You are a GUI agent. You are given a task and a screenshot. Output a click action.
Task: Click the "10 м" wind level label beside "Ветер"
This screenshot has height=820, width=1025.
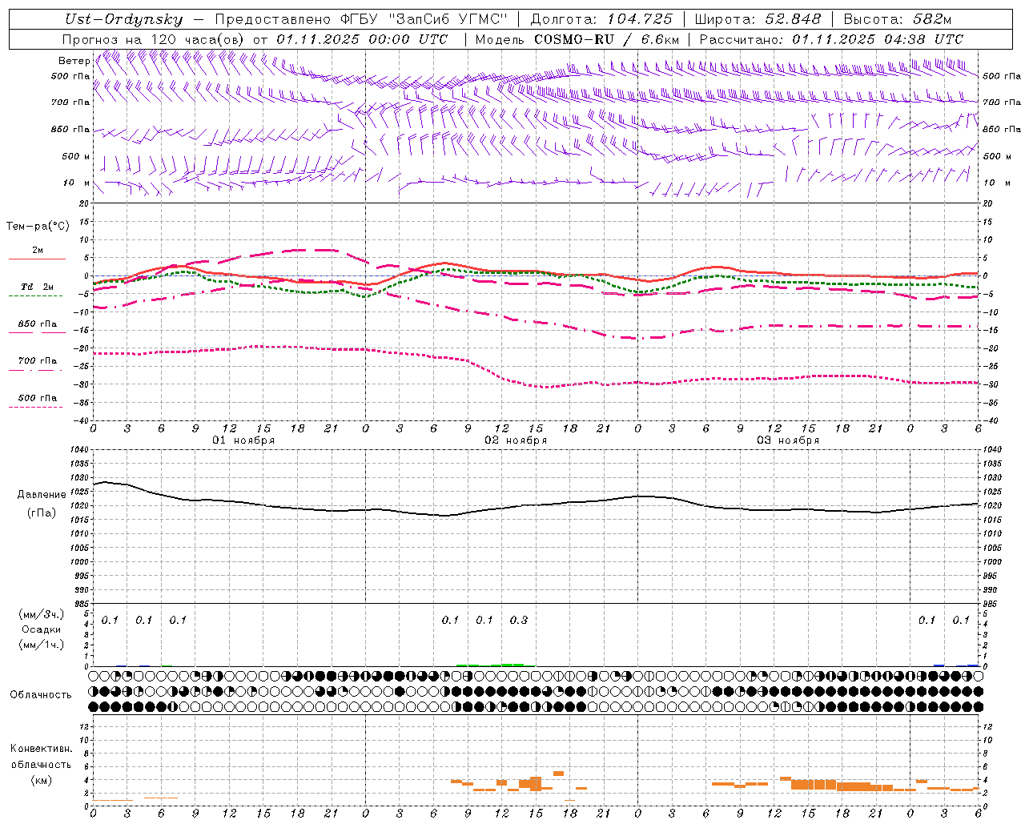(x=77, y=183)
